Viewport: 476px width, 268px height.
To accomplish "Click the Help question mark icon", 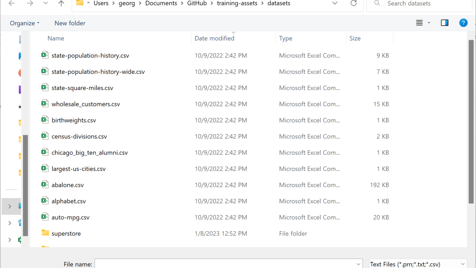I will (463, 23).
